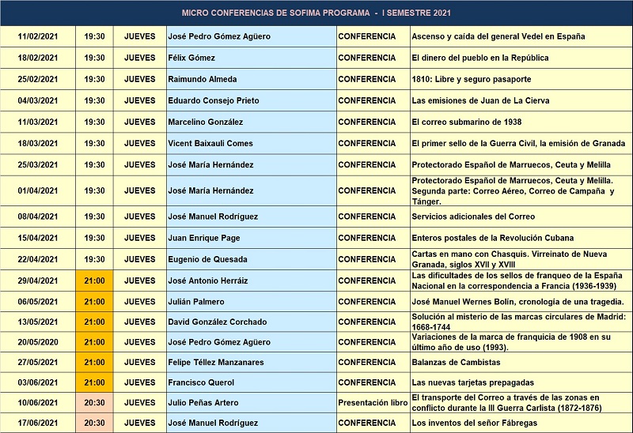This screenshot has height=433, width=633.
Task: Select the date cell 25/02/2021
Action: coord(38,79)
